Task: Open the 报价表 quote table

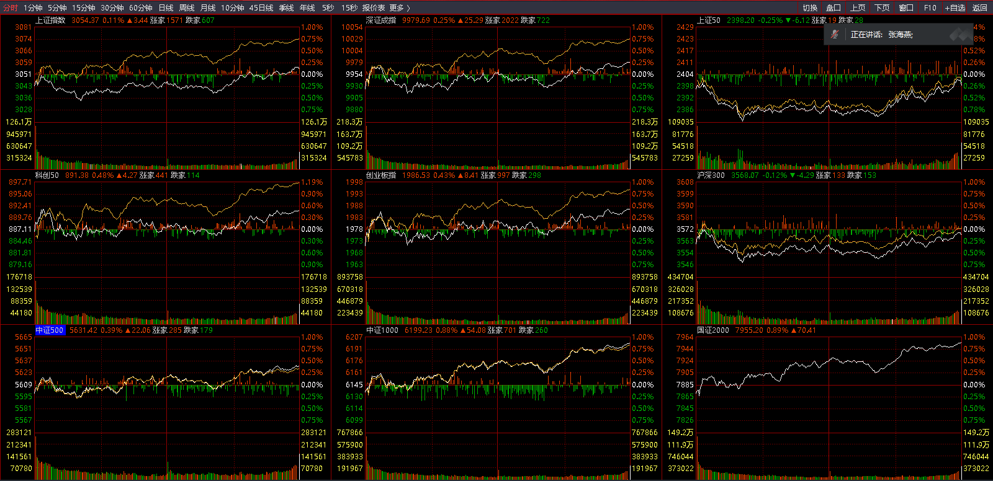Action: 374,7
